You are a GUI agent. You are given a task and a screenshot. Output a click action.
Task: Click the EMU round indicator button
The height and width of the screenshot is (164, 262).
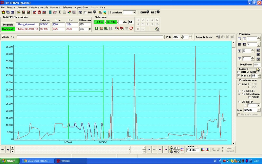[x=148, y=12]
